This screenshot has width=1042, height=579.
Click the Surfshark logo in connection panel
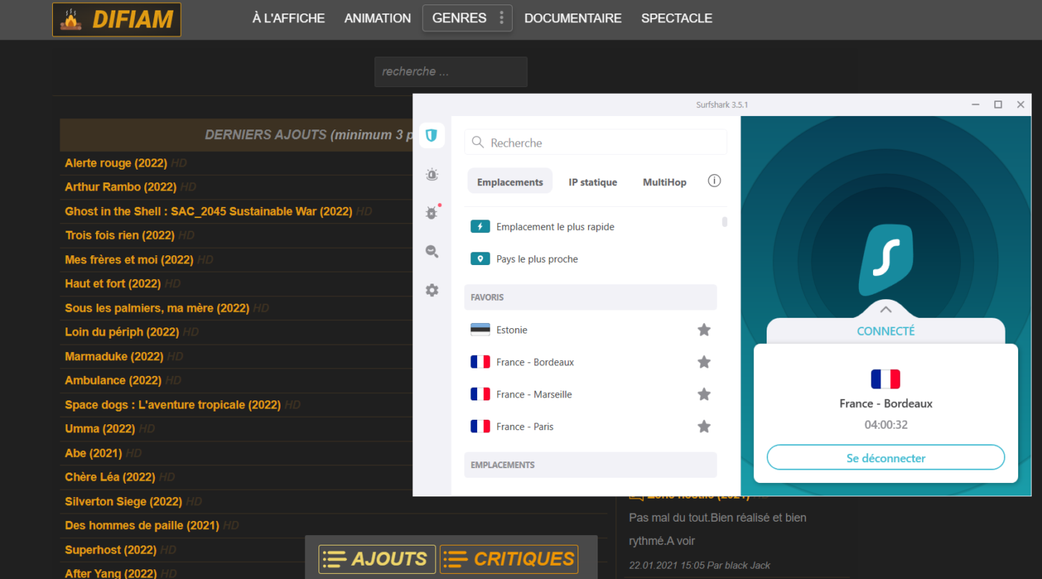pyautogui.click(x=886, y=259)
